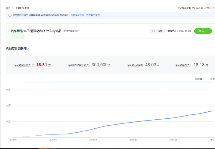Click the help icon after 考核期销售额(元)
The height and width of the screenshot is (149, 215).
click(x=33, y=66)
